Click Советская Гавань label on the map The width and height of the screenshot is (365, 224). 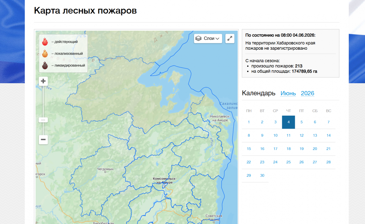click(x=214, y=218)
